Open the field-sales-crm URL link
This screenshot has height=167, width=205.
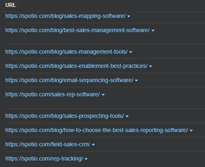click(x=47, y=144)
